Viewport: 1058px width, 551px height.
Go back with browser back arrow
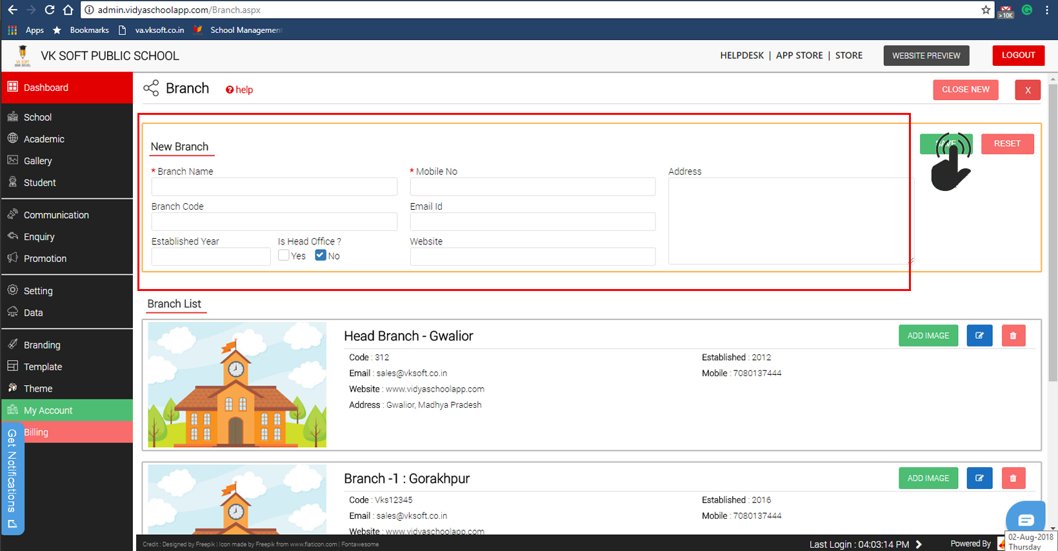[x=12, y=10]
